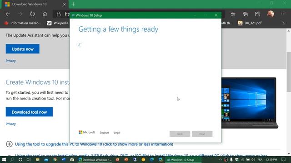The width and height of the screenshot is (291, 163).
Task: Open the DX_321.pdf bookmark
Action: pos(250,23)
